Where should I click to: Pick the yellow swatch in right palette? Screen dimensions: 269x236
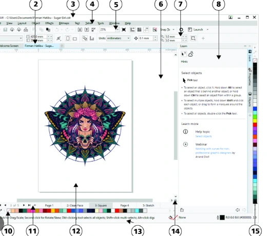(255, 121)
